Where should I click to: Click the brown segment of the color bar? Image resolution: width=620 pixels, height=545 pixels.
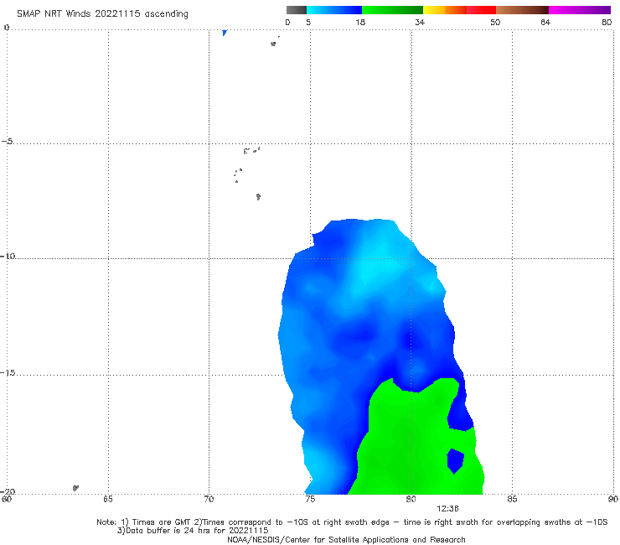(522, 10)
